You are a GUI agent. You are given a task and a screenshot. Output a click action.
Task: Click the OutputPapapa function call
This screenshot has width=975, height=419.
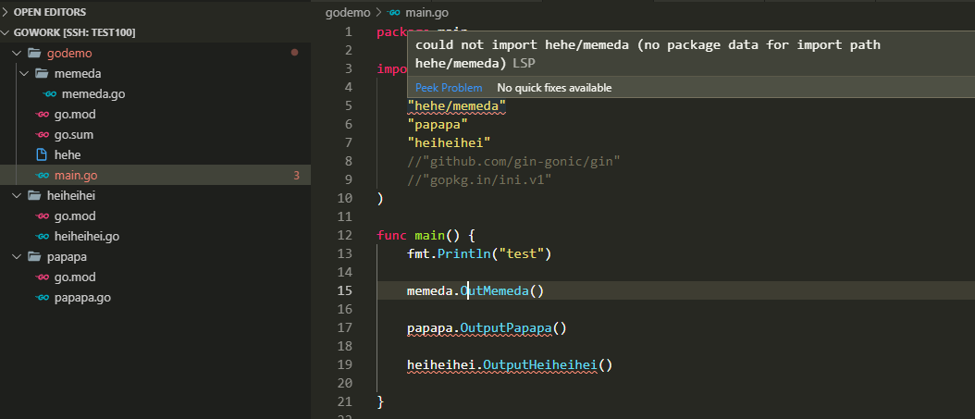click(x=507, y=327)
